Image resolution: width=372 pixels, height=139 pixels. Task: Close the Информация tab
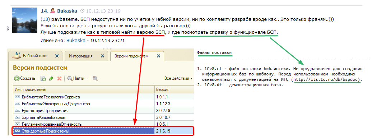tap(102, 56)
